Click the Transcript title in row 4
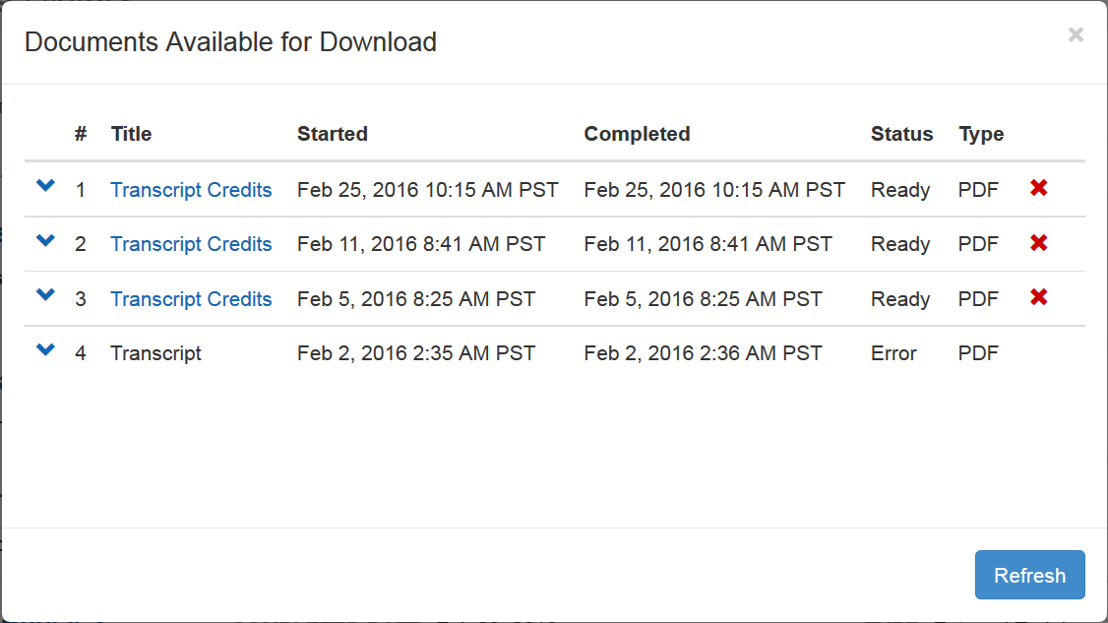Screen dimensions: 1108x623 155,353
